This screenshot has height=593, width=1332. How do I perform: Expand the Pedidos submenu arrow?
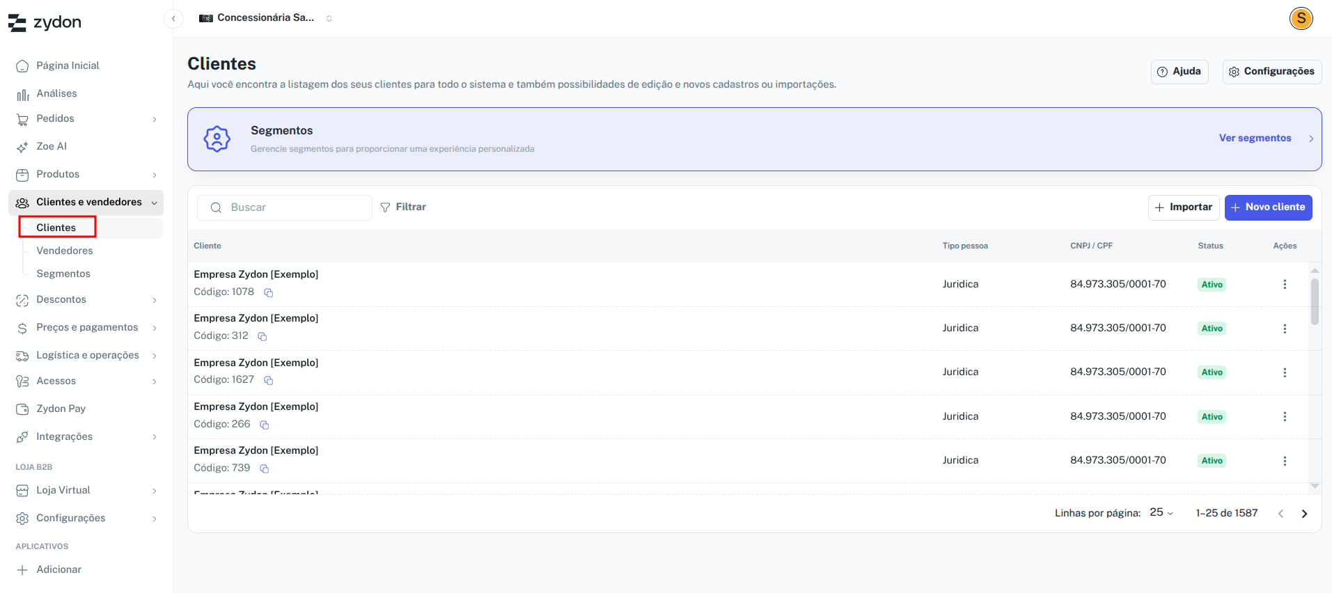point(155,119)
